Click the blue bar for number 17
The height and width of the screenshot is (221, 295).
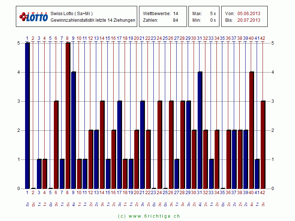point(119,144)
